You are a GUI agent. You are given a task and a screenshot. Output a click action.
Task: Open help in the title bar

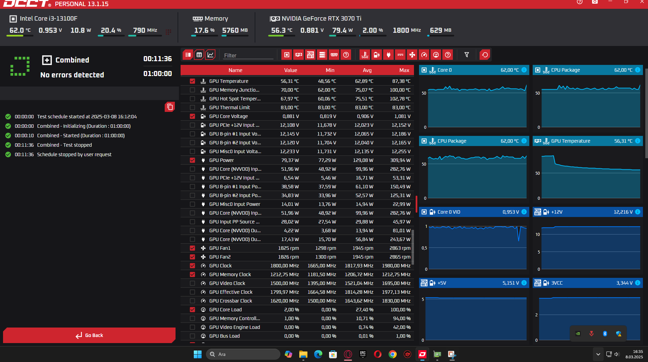click(580, 2)
